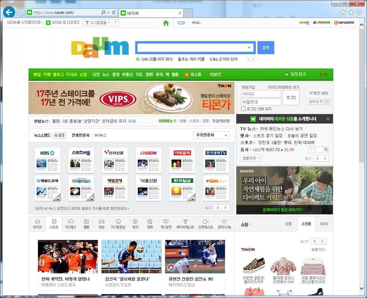Open the 영화 category icon
This screenshot has height=298, width=367.
[150, 224]
